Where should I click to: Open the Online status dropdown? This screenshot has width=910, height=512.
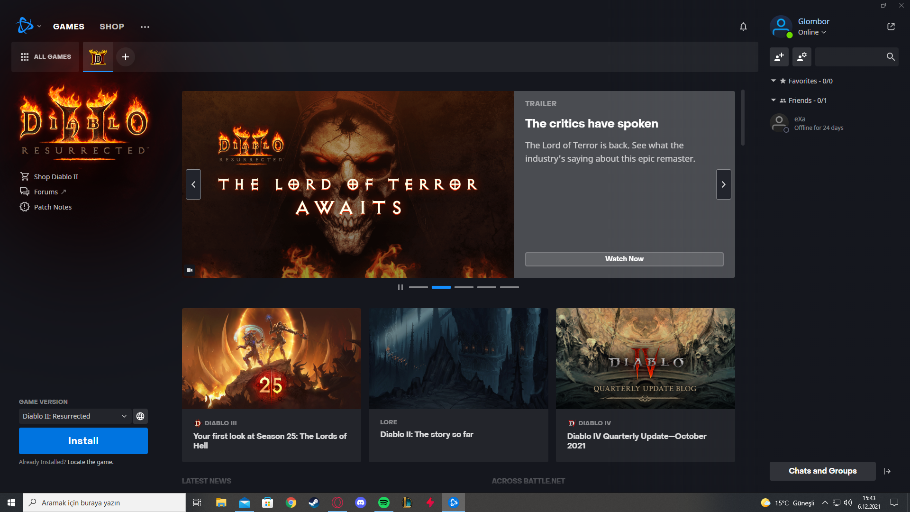[x=812, y=32]
